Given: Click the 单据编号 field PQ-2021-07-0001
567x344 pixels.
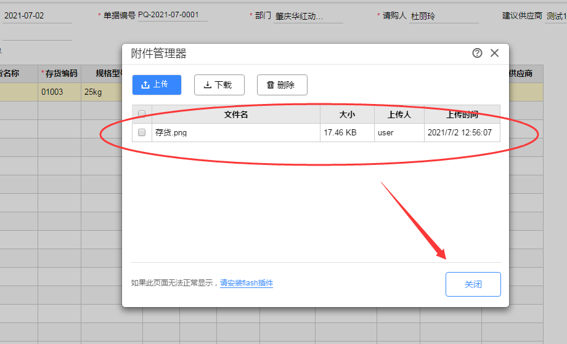Looking at the screenshot, I should click(x=173, y=15).
